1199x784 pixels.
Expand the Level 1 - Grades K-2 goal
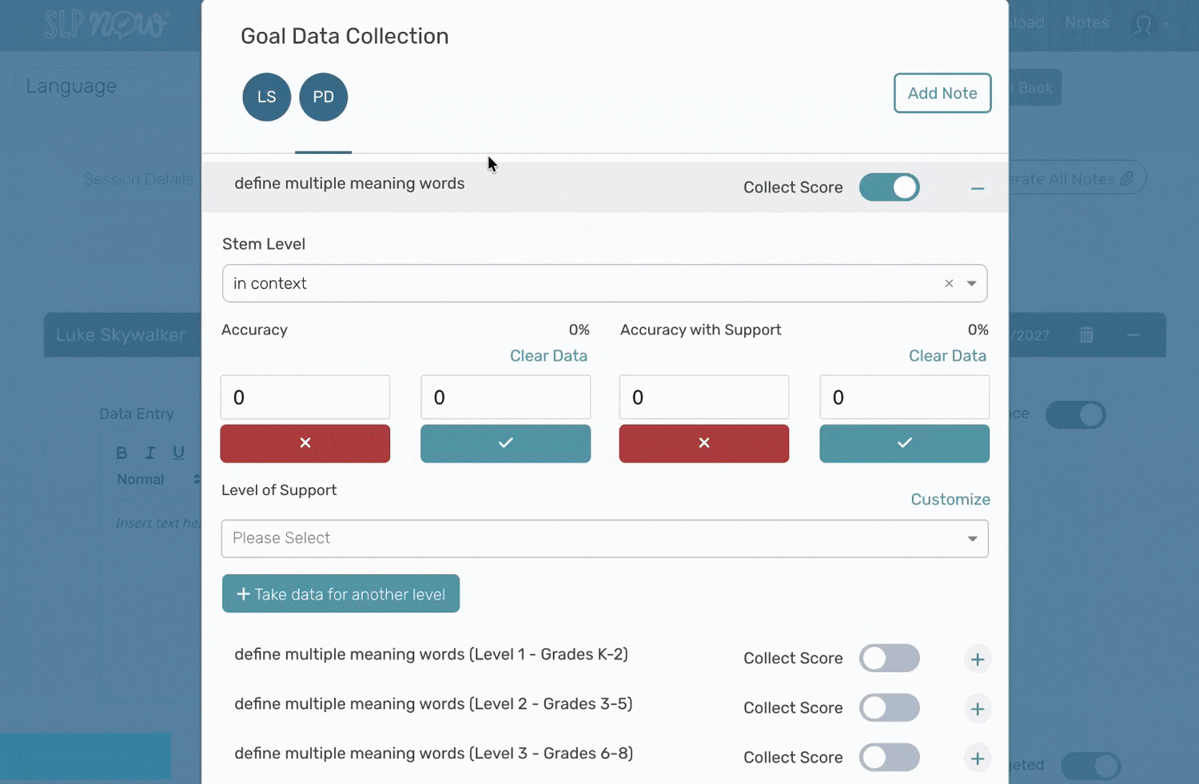tap(977, 659)
